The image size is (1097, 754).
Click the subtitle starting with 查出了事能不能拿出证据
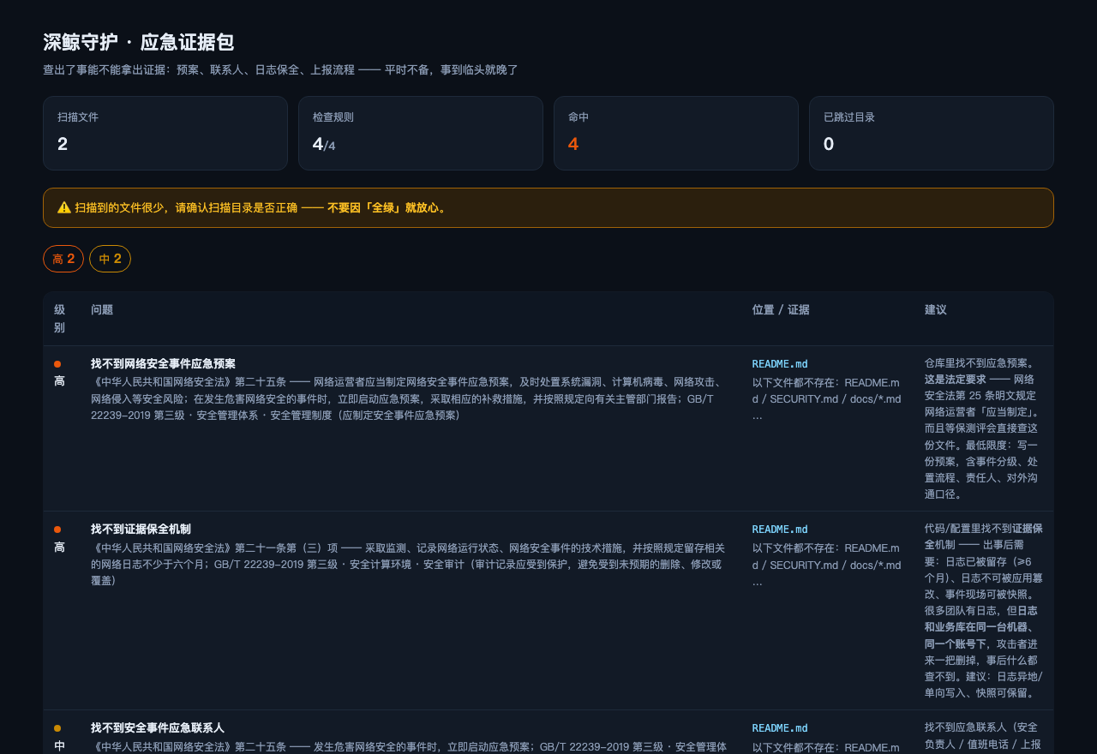pos(280,70)
